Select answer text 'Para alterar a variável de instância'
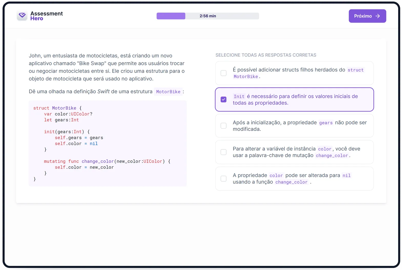Screen dimensions: 402x270 tap(274, 149)
